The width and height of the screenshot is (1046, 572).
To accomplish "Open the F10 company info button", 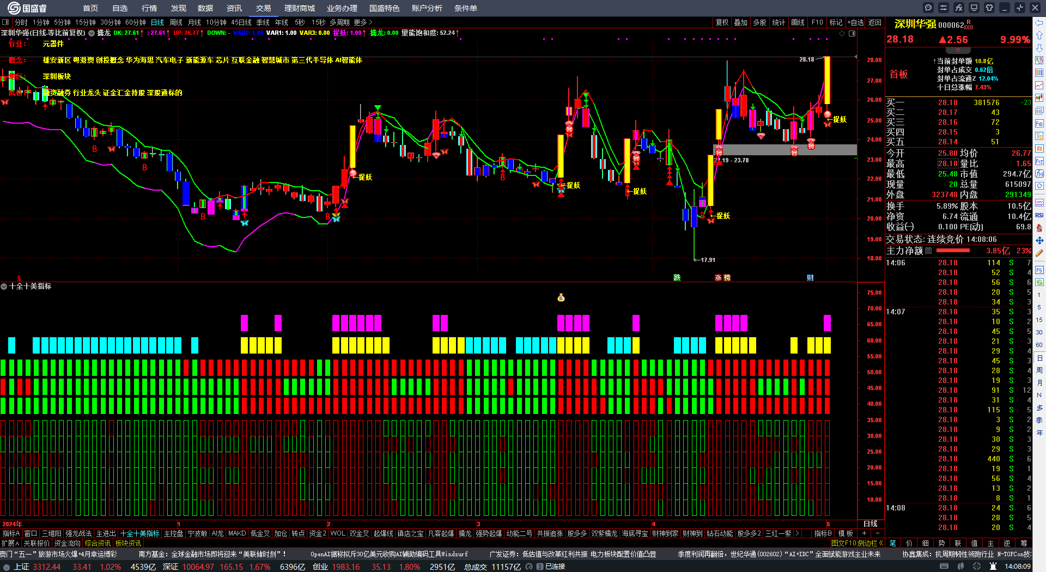I will pyautogui.click(x=817, y=22).
